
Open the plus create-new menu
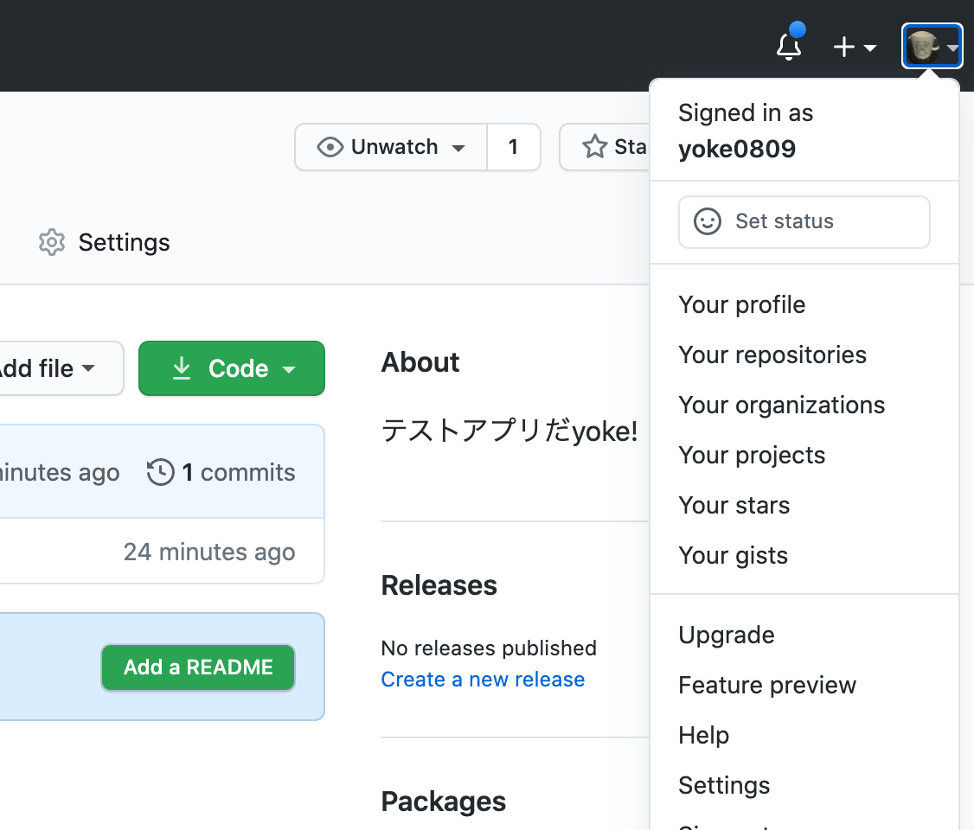(854, 47)
